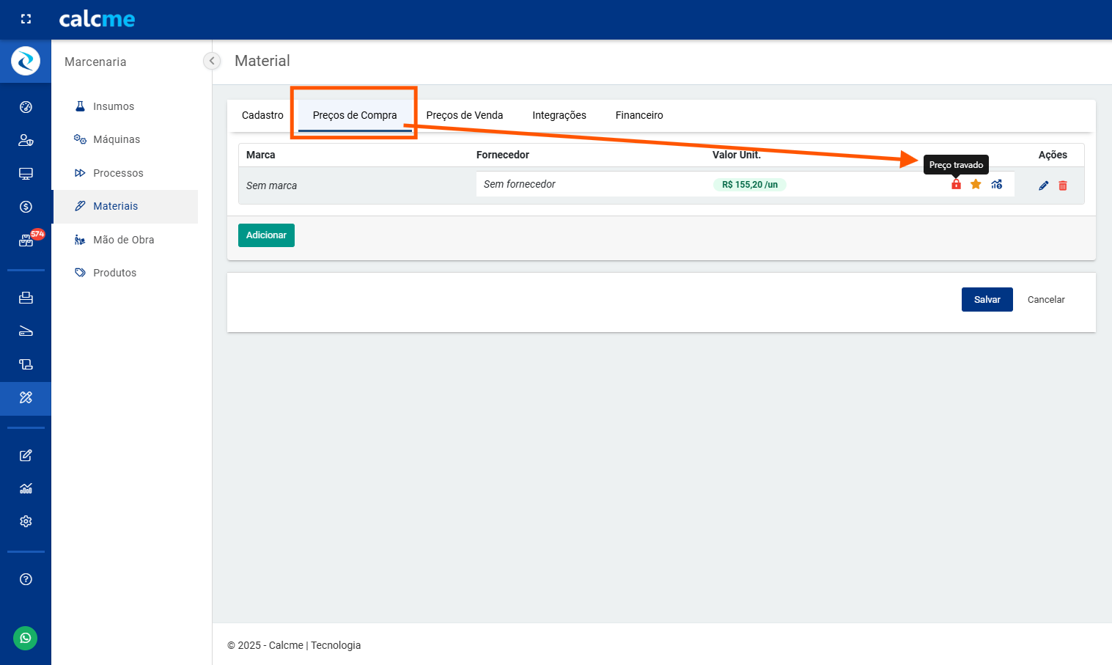Delete the row with the red trash icon
This screenshot has height=665, width=1112.
[1063, 185]
